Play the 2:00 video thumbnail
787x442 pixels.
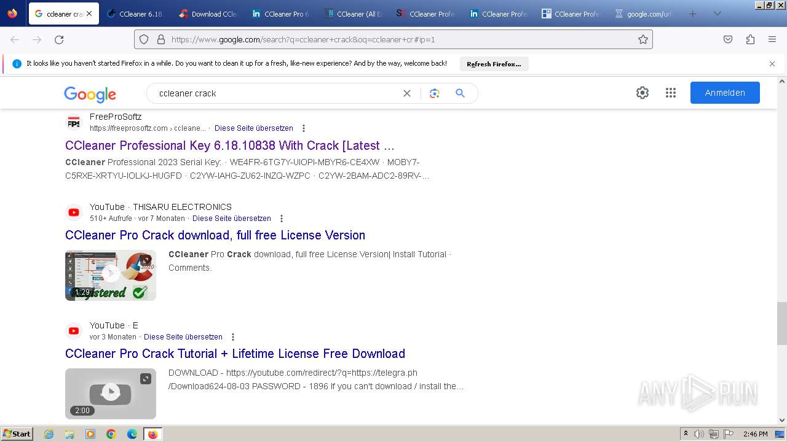coord(111,394)
